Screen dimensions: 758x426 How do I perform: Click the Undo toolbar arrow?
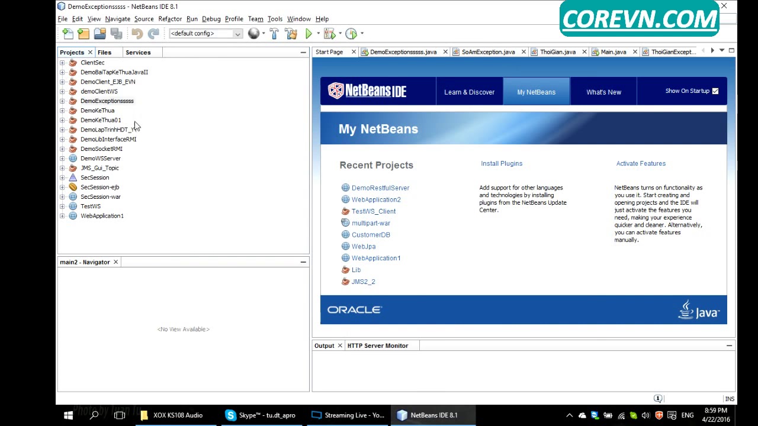coord(137,34)
